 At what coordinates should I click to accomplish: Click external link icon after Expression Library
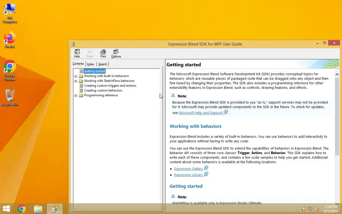click(x=206, y=174)
